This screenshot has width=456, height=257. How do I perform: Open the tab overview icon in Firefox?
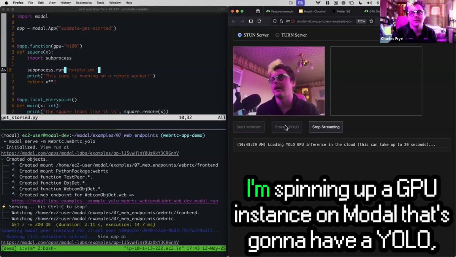(x=258, y=11)
